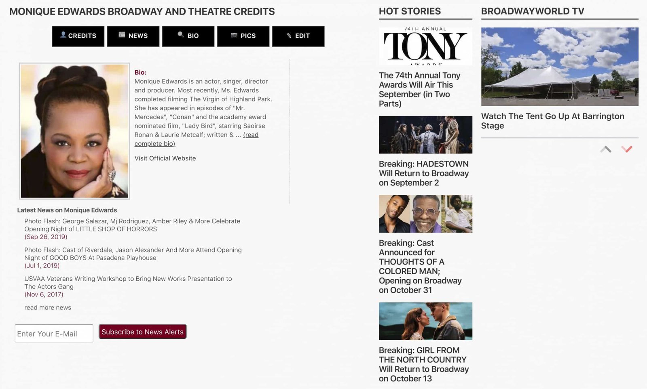Open Girl From the North Country thumbnail
The height and width of the screenshot is (389, 647).
[425, 321]
